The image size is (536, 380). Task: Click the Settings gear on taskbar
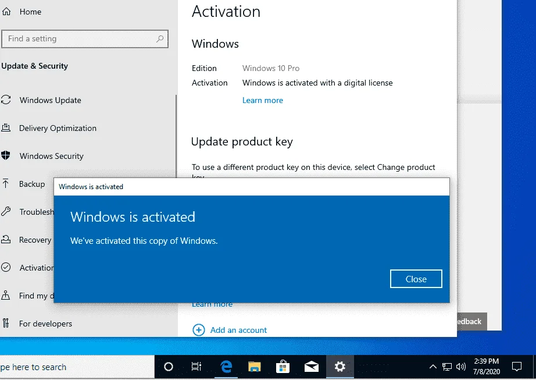point(340,367)
